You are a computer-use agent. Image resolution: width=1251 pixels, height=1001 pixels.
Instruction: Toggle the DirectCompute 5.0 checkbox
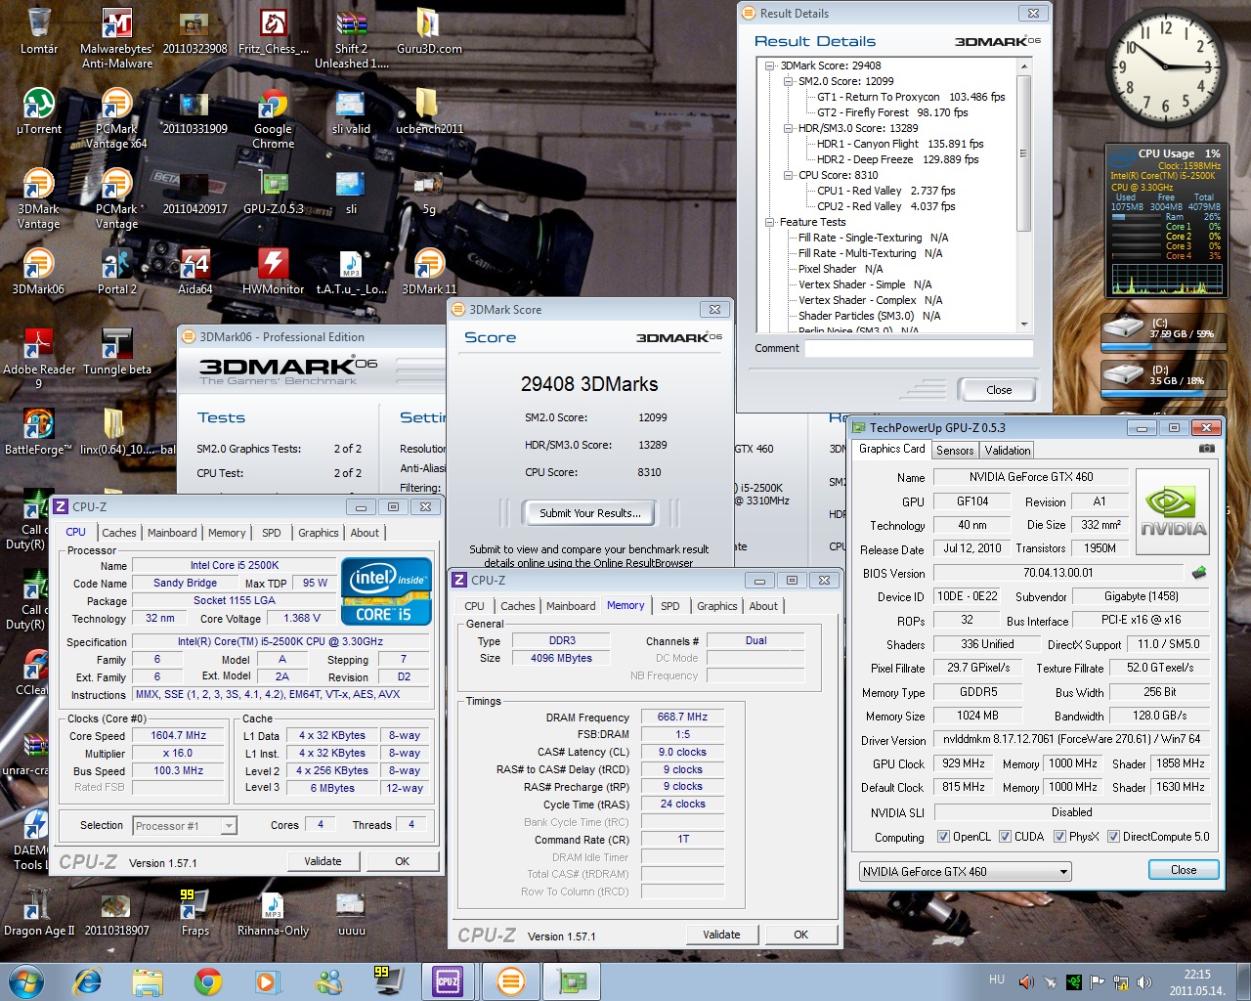(1113, 837)
